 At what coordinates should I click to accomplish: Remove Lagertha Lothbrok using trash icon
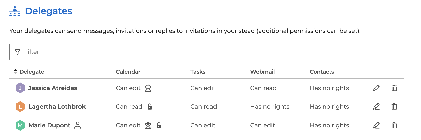(394, 107)
